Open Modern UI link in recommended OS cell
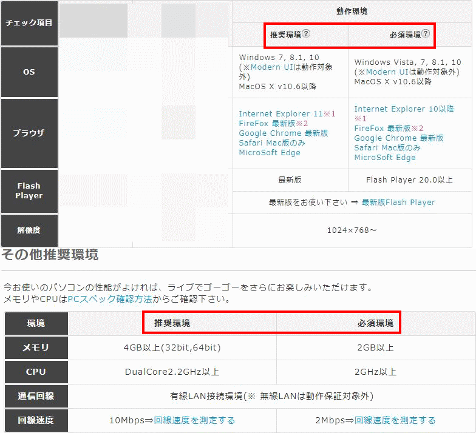The width and height of the screenshot is (476, 433). [270, 67]
